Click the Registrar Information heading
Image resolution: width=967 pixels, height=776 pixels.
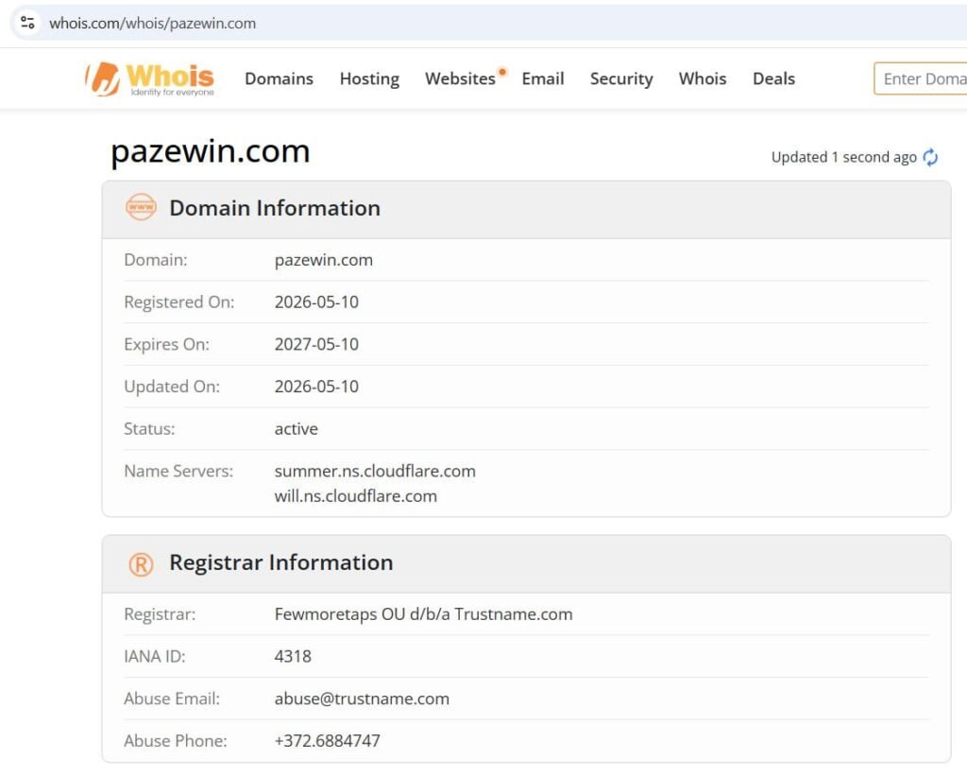click(281, 562)
